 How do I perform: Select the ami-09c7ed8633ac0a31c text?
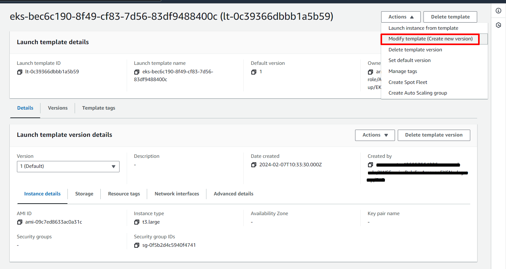[x=54, y=222]
